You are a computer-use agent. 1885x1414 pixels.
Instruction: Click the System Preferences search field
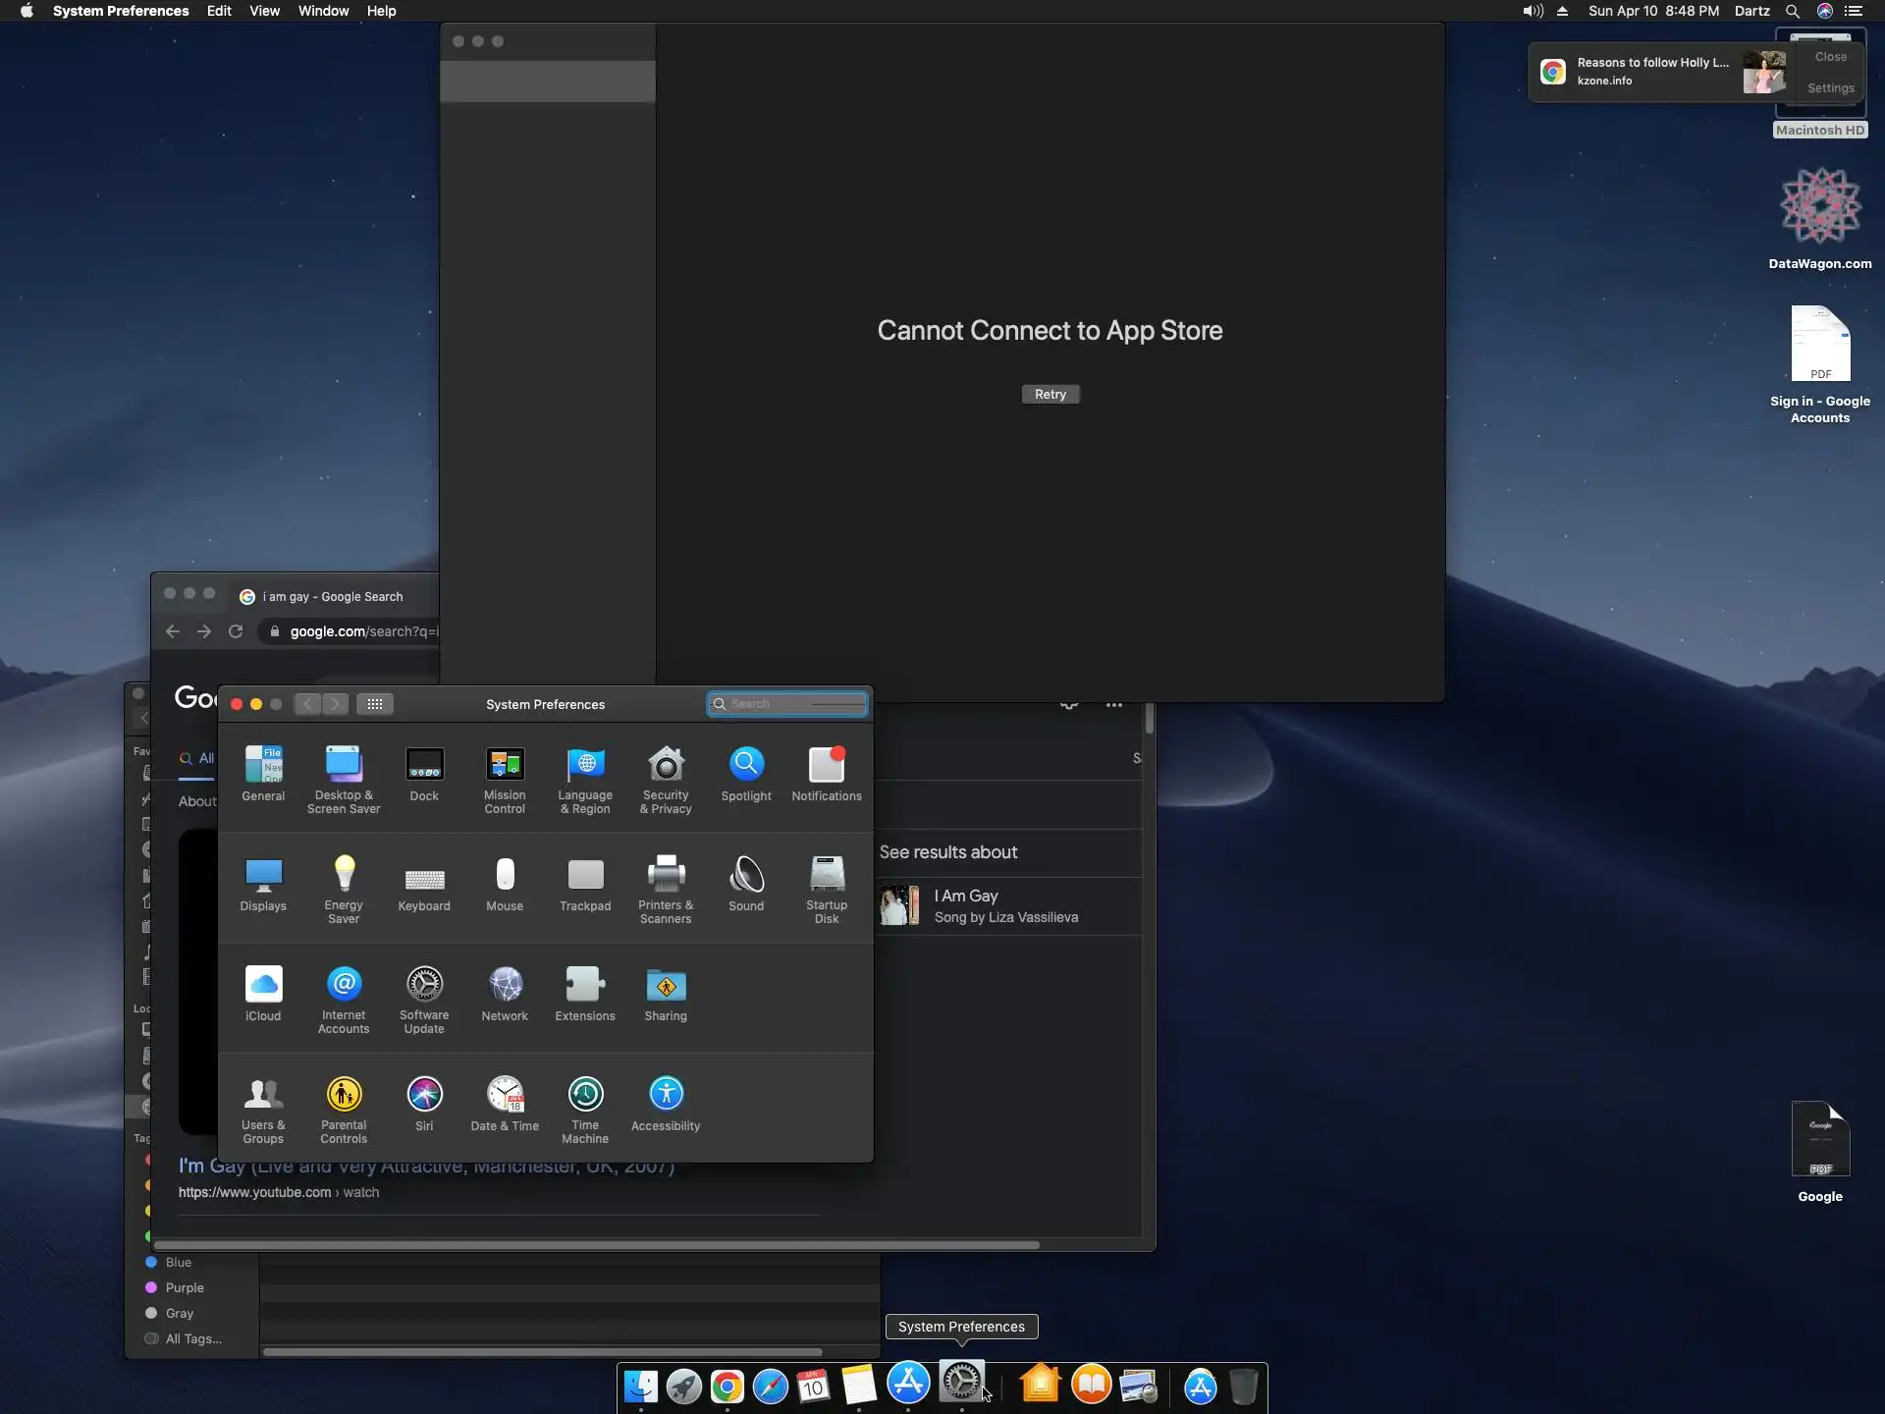(x=790, y=704)
